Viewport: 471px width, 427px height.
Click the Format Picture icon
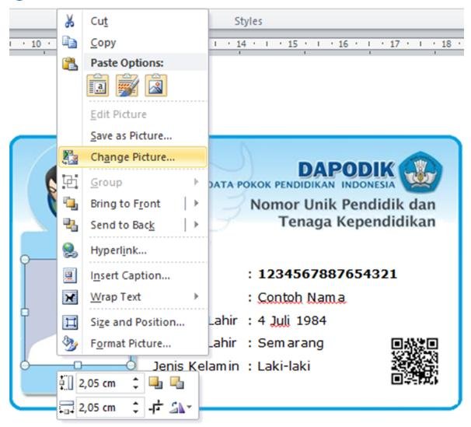[x=70, y=344]
